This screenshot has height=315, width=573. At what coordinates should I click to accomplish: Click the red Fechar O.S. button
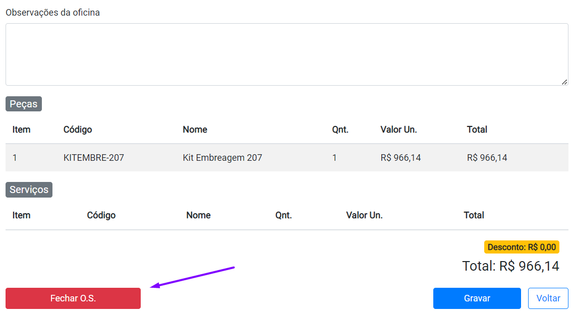tap(73, 298)
